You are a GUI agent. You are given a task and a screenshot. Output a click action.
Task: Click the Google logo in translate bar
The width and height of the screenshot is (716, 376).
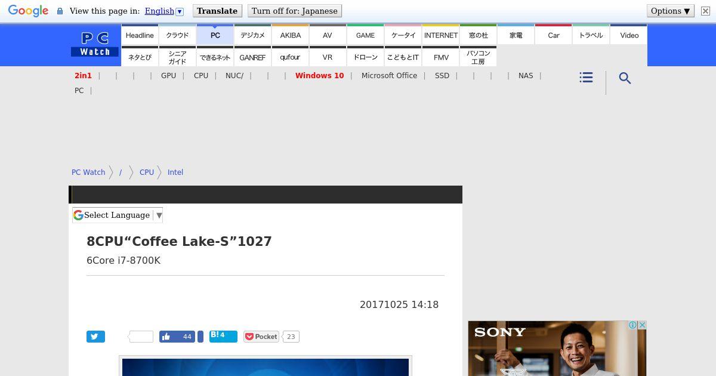pos(28,11)
